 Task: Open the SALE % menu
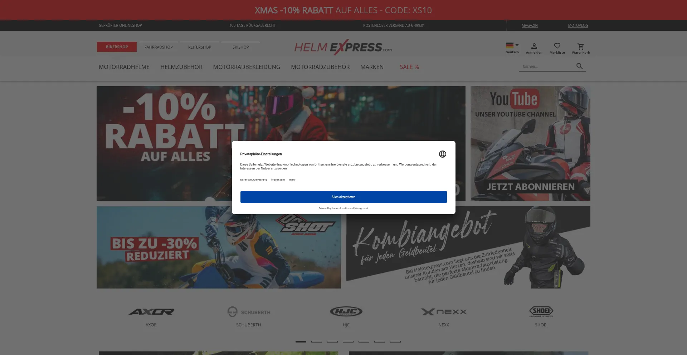pos(409,67)
